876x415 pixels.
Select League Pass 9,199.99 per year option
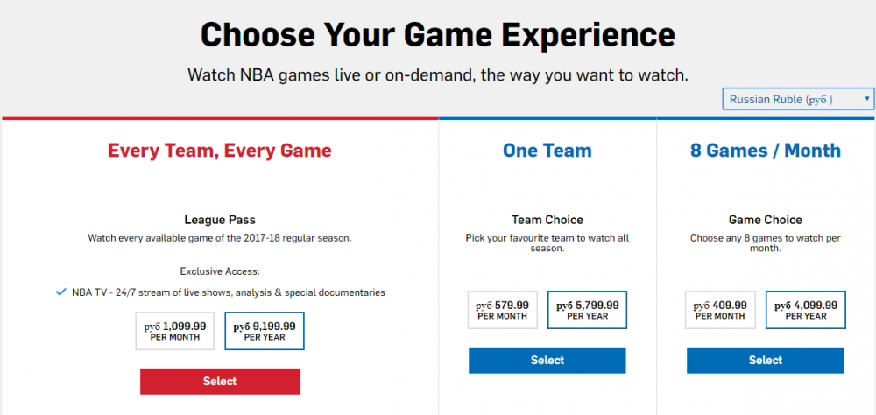click(x=265, y=331)
